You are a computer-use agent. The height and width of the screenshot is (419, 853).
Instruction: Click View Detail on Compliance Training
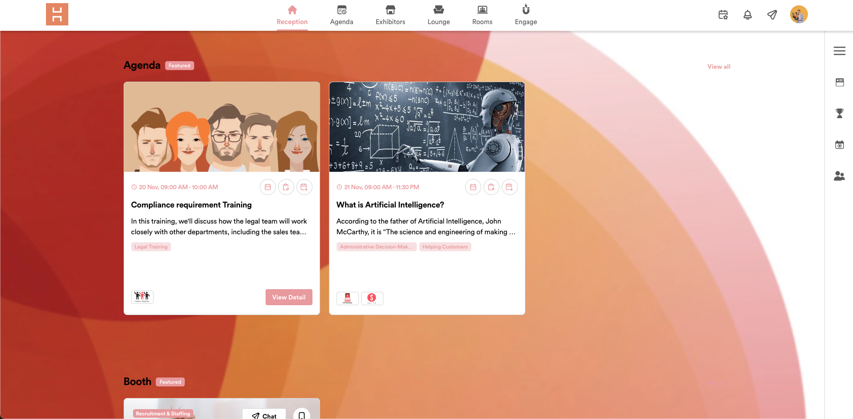289,297
